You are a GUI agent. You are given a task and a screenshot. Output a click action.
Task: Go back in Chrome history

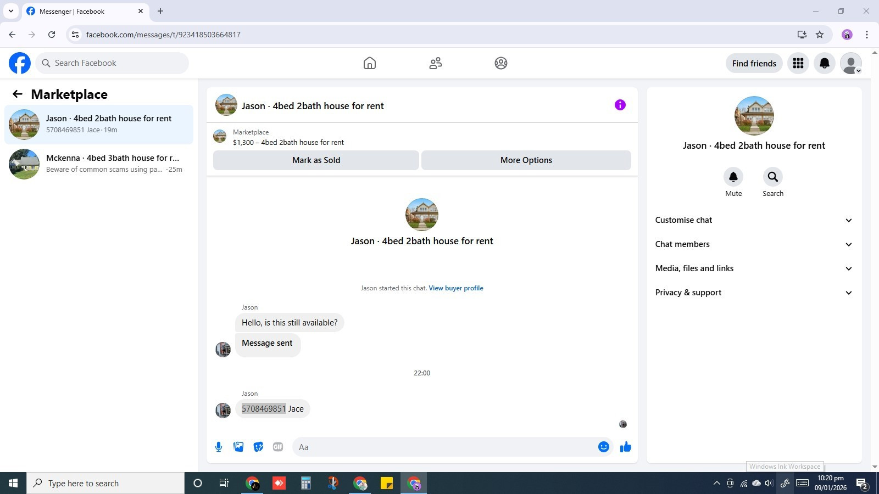tap(12, 35)
